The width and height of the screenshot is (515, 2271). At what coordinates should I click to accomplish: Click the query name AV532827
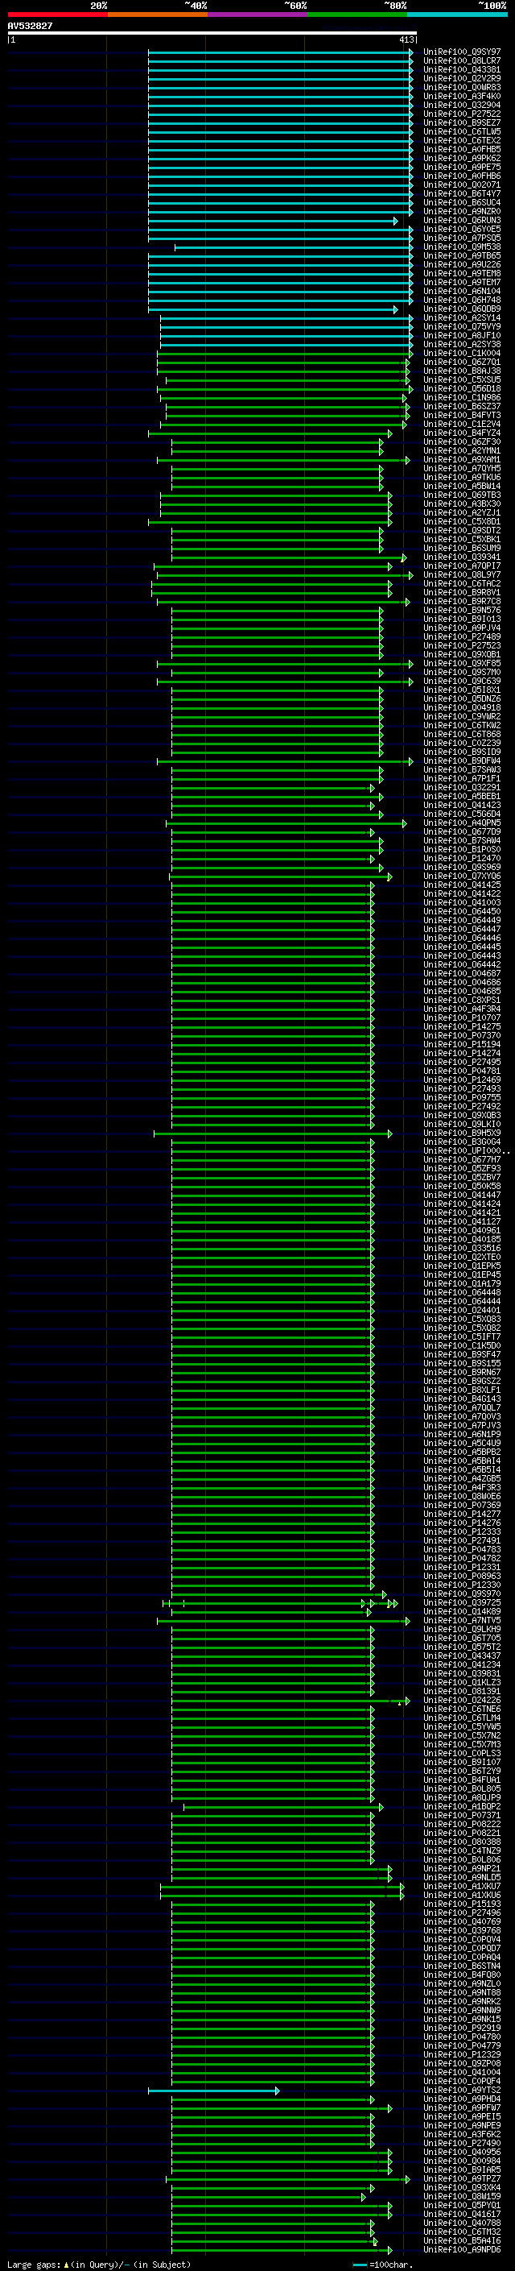pos(30,26)
